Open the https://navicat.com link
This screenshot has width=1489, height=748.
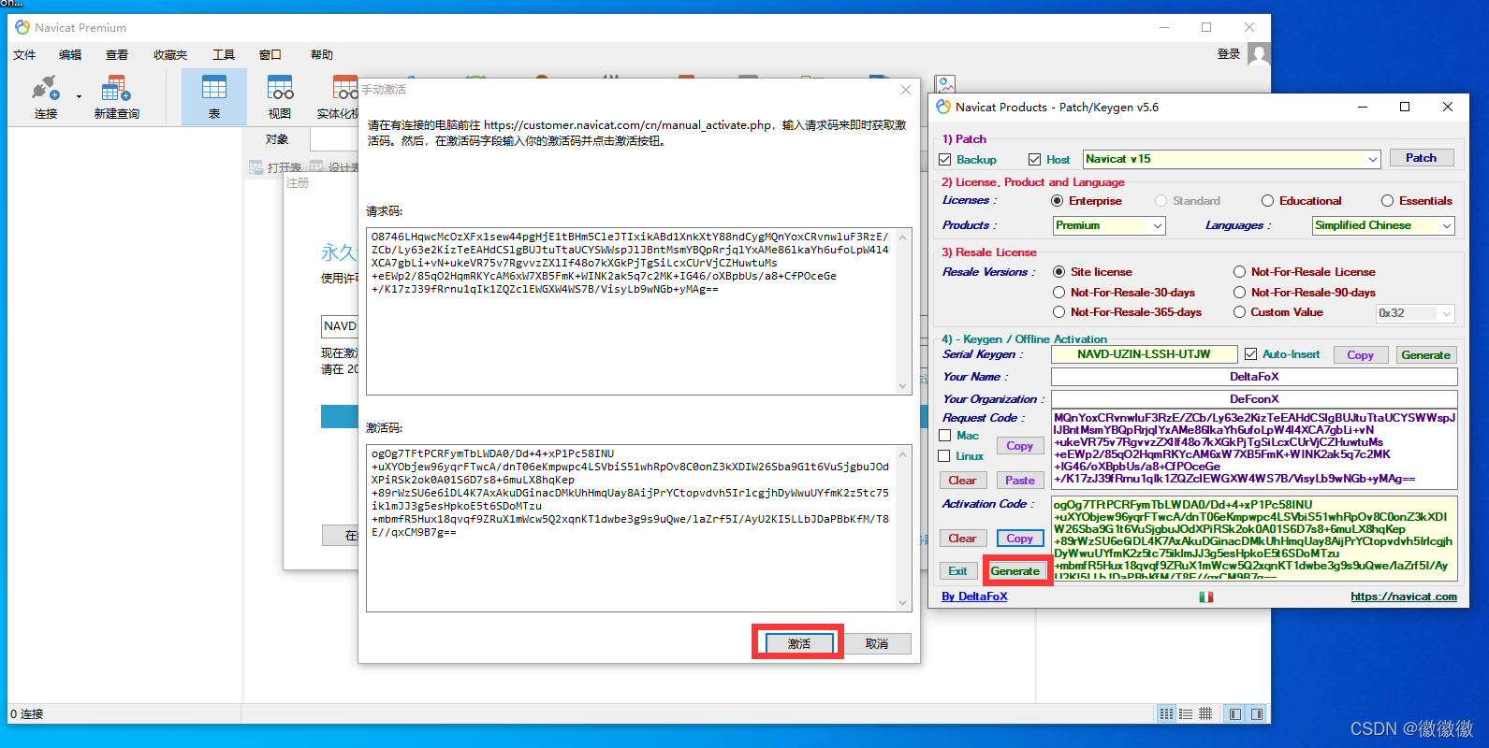(1404, 597)
